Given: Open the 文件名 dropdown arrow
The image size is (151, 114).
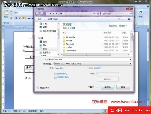Looking at the screenshot, I should [130, 59].
